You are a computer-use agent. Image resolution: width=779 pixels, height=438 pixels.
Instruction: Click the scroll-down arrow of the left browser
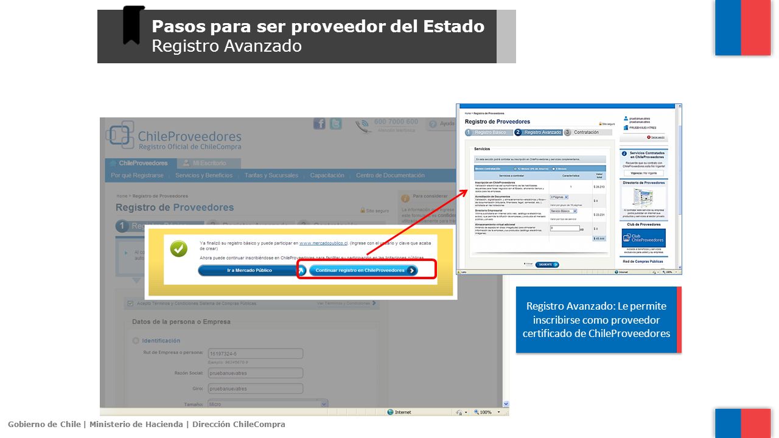click(x=506, y=403)
